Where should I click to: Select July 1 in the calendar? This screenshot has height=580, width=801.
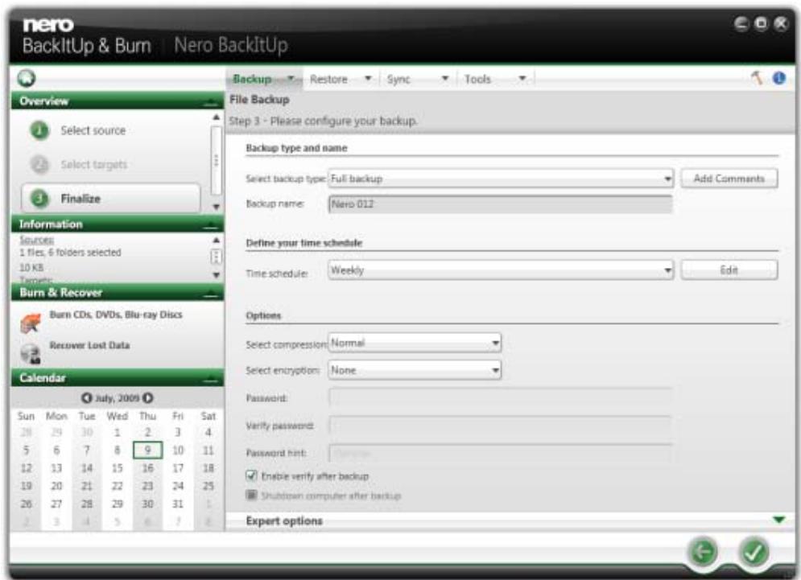pyautogui.click(x=117, y=433)
